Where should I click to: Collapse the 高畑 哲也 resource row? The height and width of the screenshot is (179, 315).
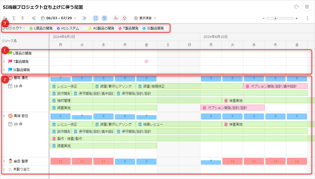tap(4, 116)
